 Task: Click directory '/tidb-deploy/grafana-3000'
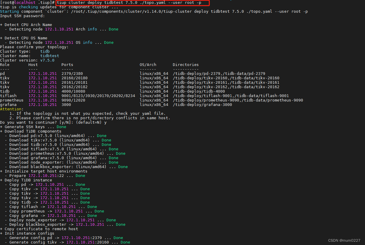pyautogui.click(x=202, y=105)
